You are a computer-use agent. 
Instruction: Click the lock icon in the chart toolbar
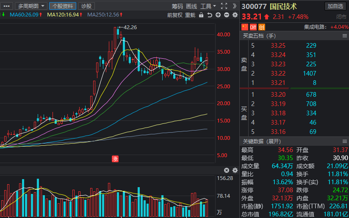coord(201,15)
